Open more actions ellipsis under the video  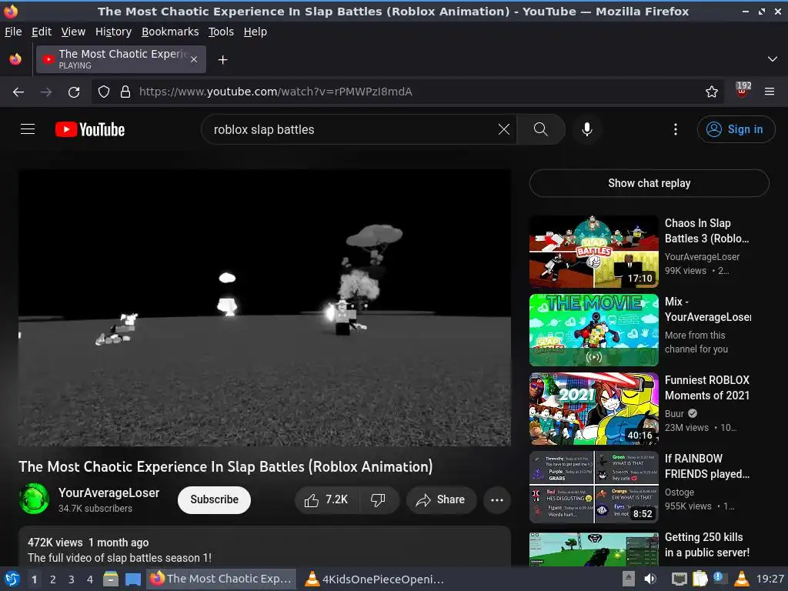click(496, 499)
